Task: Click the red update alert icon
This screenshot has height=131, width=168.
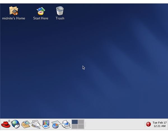Action: click(148, 124)
